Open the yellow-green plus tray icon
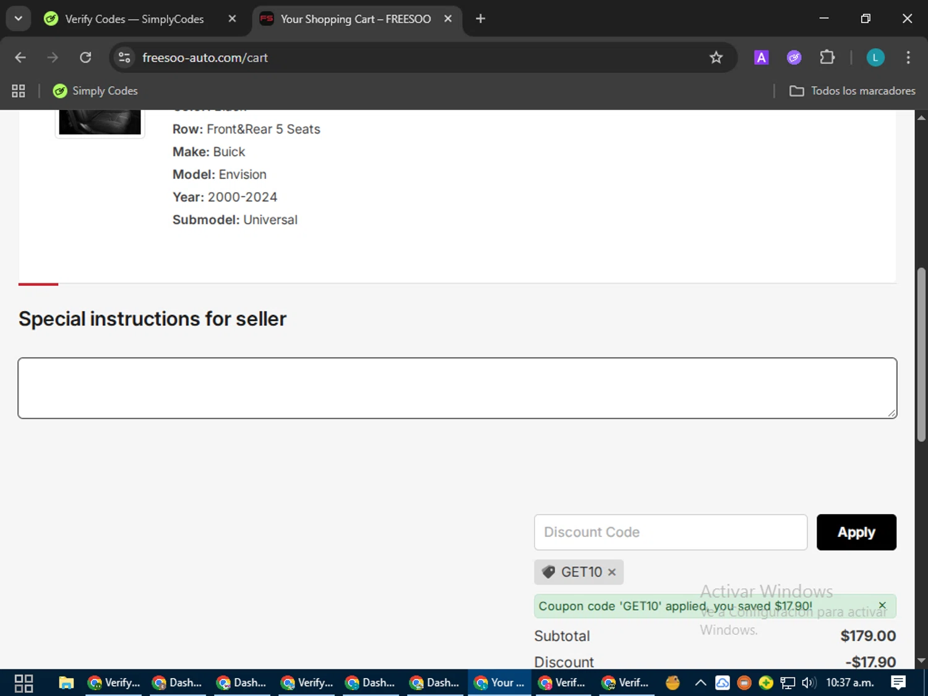 766,683
